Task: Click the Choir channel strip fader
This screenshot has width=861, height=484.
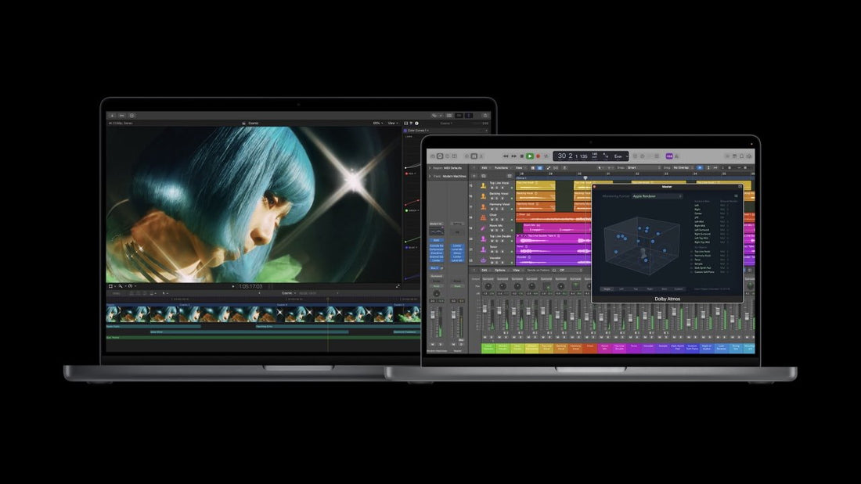Action: pyautogui.click(x=586, y=317)
